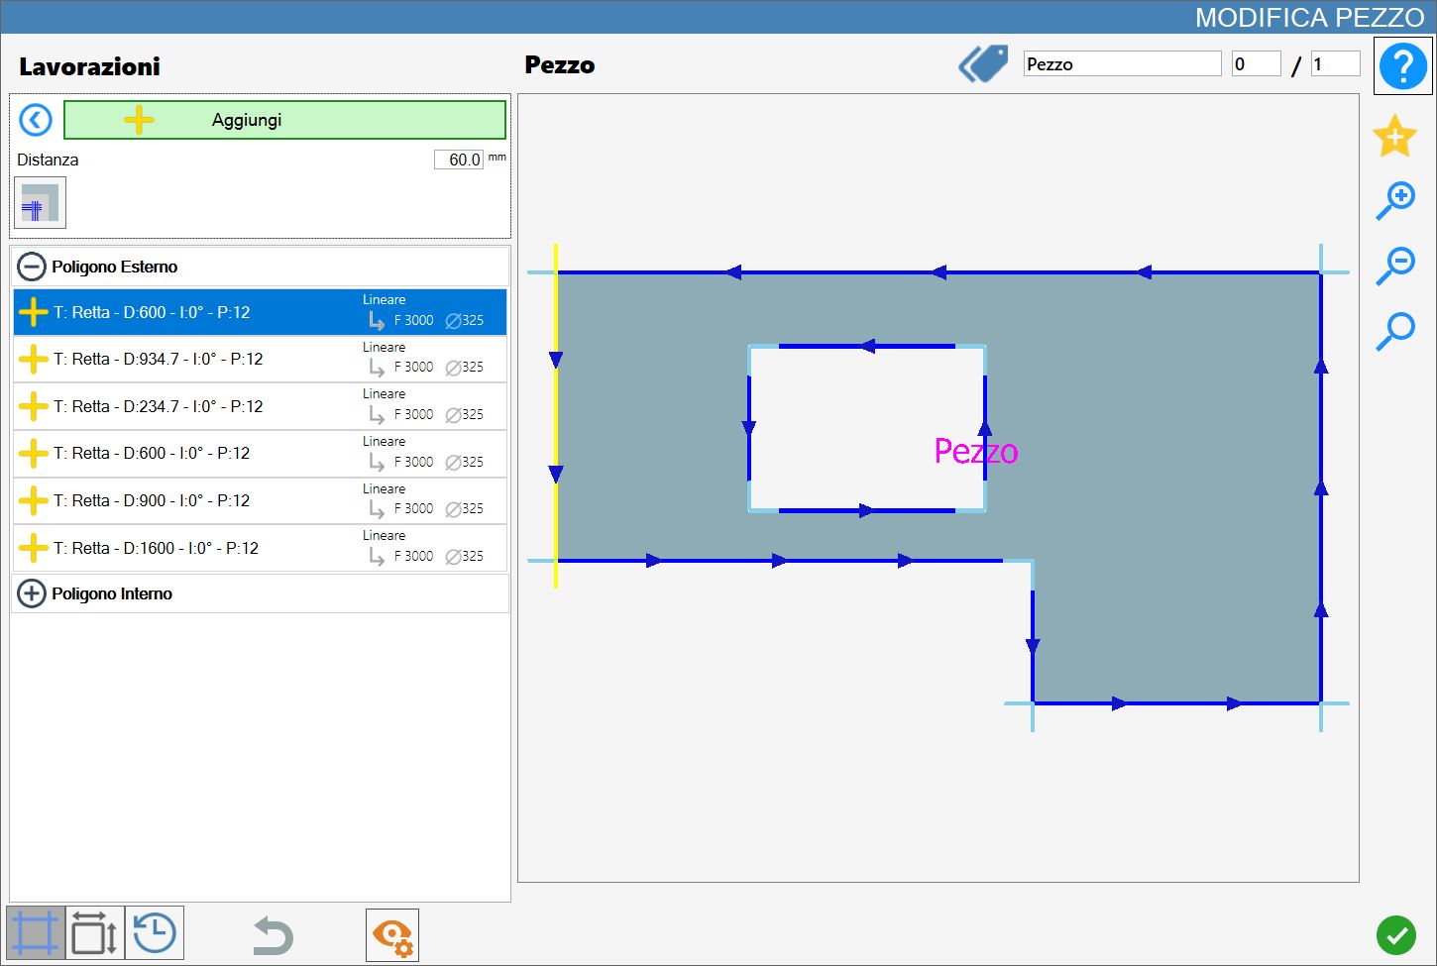Collapse the Poligono Esterno group

coord(32,267)
